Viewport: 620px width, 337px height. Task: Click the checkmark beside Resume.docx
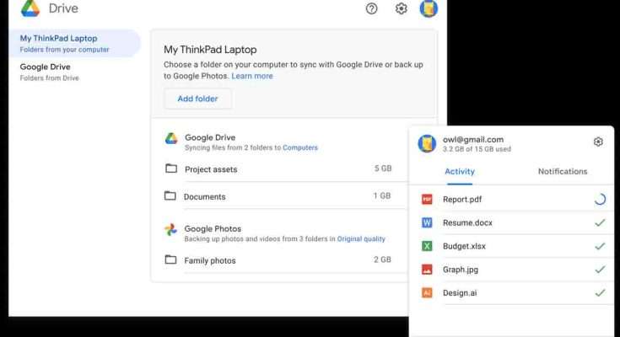coord(600,222)
